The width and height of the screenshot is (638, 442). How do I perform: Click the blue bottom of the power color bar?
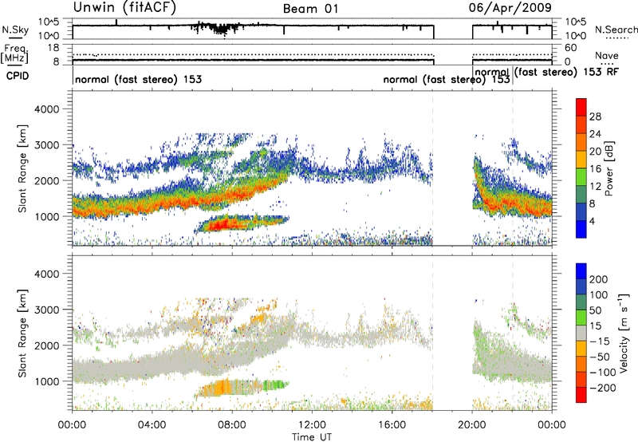tap(581, 229)
